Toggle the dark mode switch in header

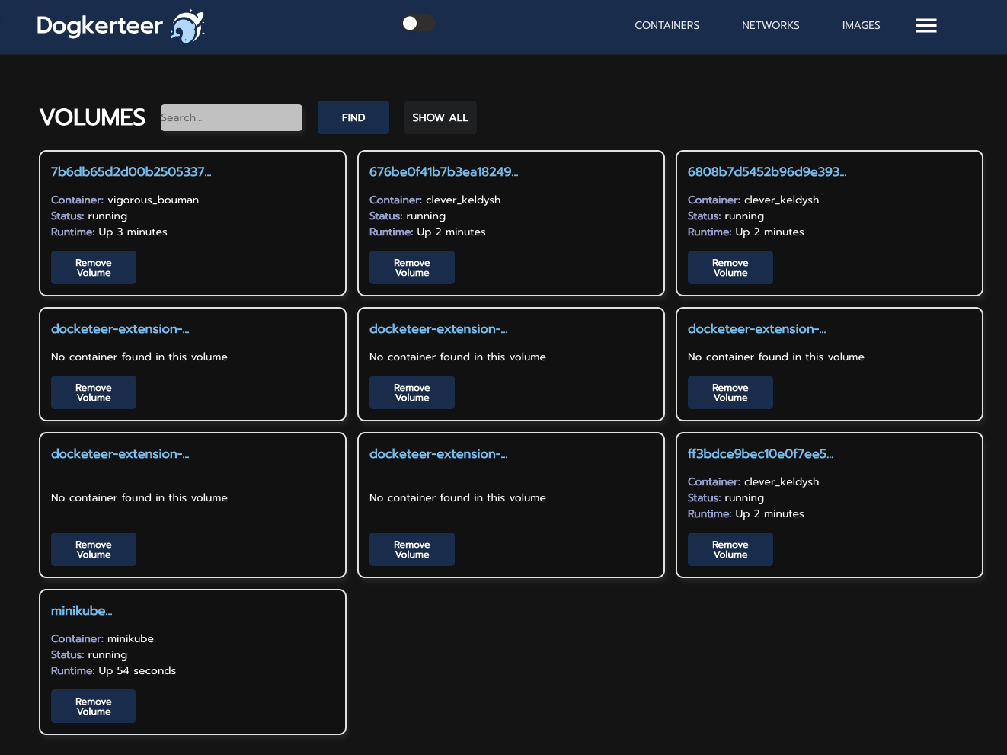point(418,24)
